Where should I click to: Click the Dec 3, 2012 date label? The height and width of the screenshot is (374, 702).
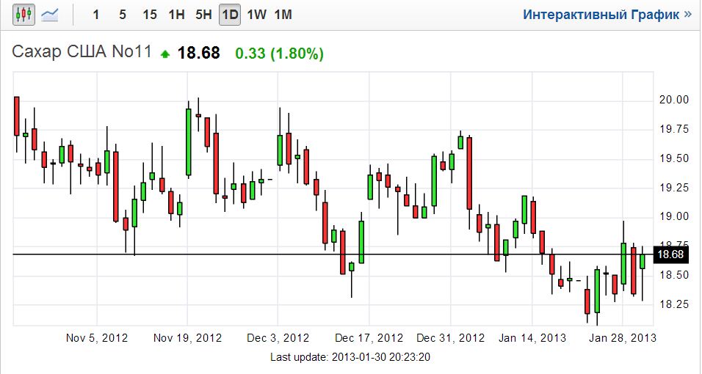click(278, 338)
